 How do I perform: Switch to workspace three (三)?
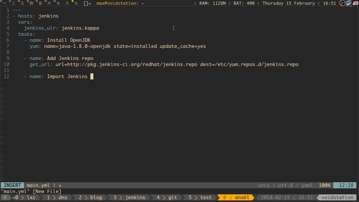point(22,3)
